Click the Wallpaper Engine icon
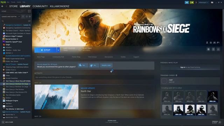Viewport: 224px width, 126px height. tap(4, 100)
